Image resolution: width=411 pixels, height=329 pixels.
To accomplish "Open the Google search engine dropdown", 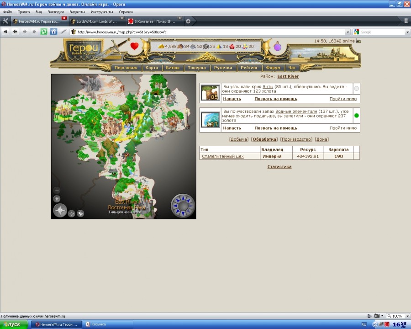I will [x=407, y=32].
